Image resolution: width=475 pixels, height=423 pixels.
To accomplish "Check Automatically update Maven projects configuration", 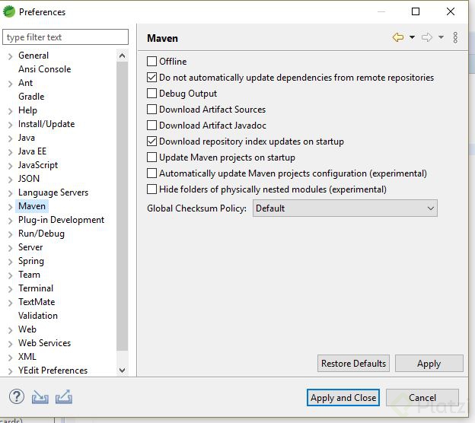I will click(x=151, y=173).
